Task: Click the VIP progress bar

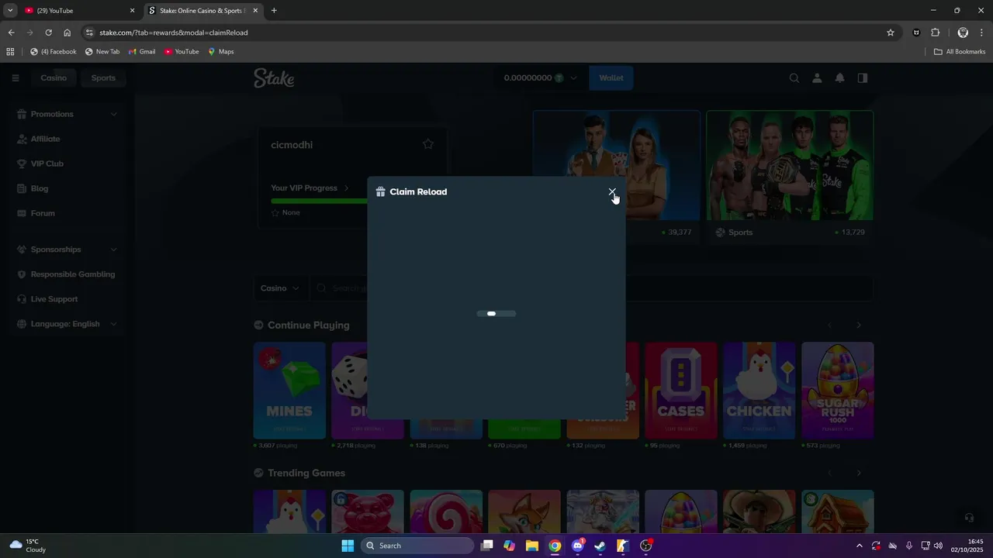Action: point(320,201)
